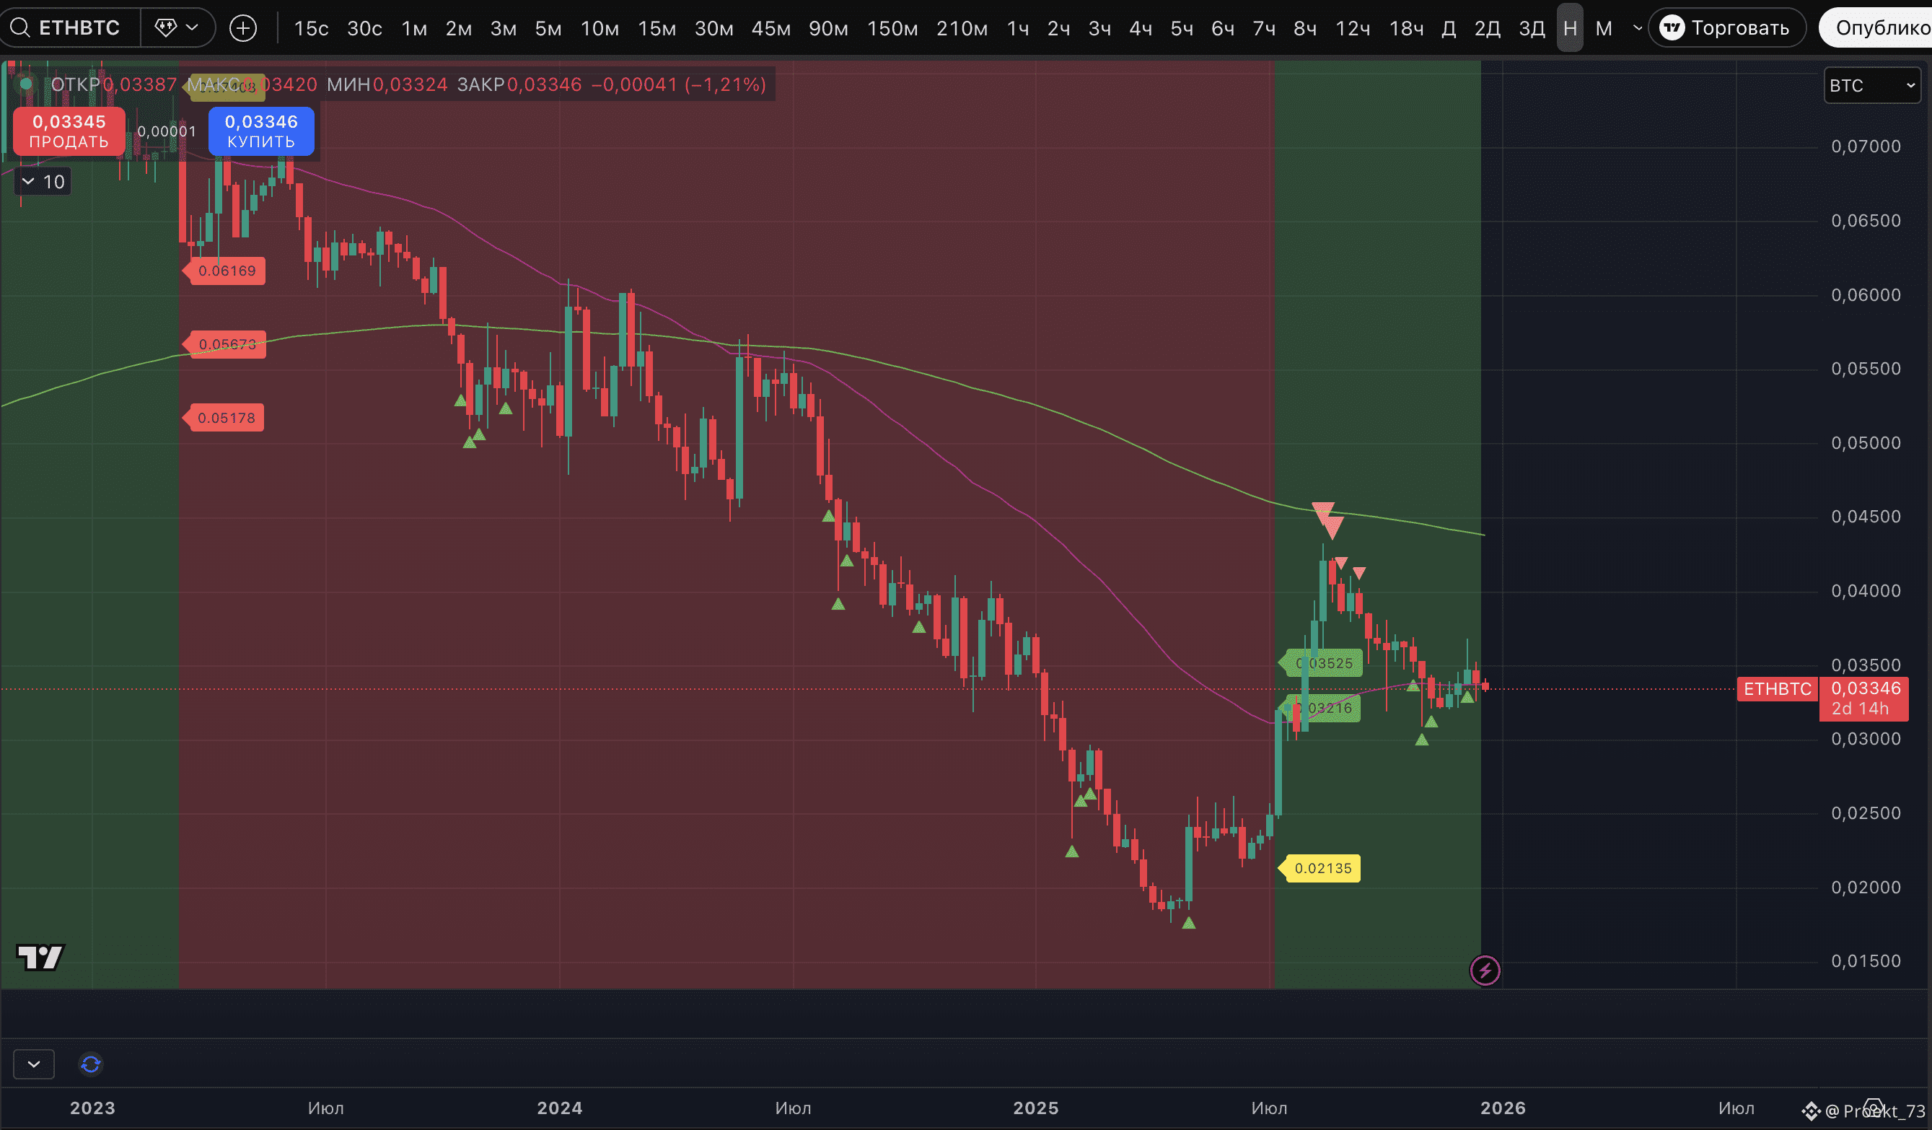Viewport: 1932px width, 1130px height.
Task: Select the 15м timeframe item
Action: pyautogui.click(x=657, y=28)
